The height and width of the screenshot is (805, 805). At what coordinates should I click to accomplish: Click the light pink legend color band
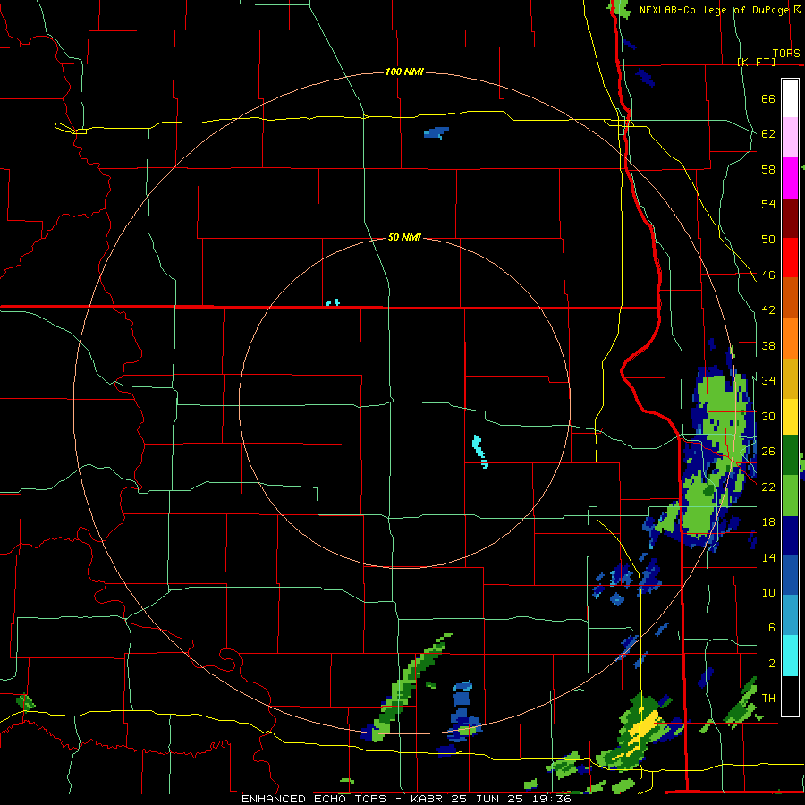pyautogui.click(x=790, y=138)
